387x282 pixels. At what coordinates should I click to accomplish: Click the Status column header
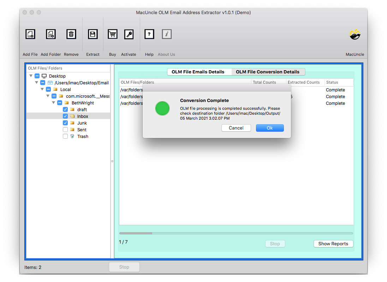339,82
